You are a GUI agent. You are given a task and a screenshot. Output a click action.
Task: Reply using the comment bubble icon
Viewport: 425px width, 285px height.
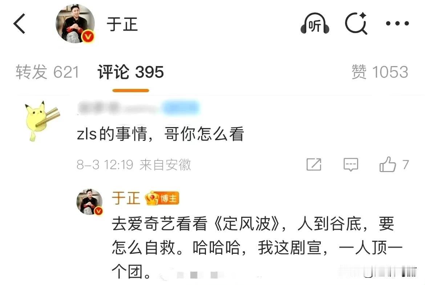351,164
